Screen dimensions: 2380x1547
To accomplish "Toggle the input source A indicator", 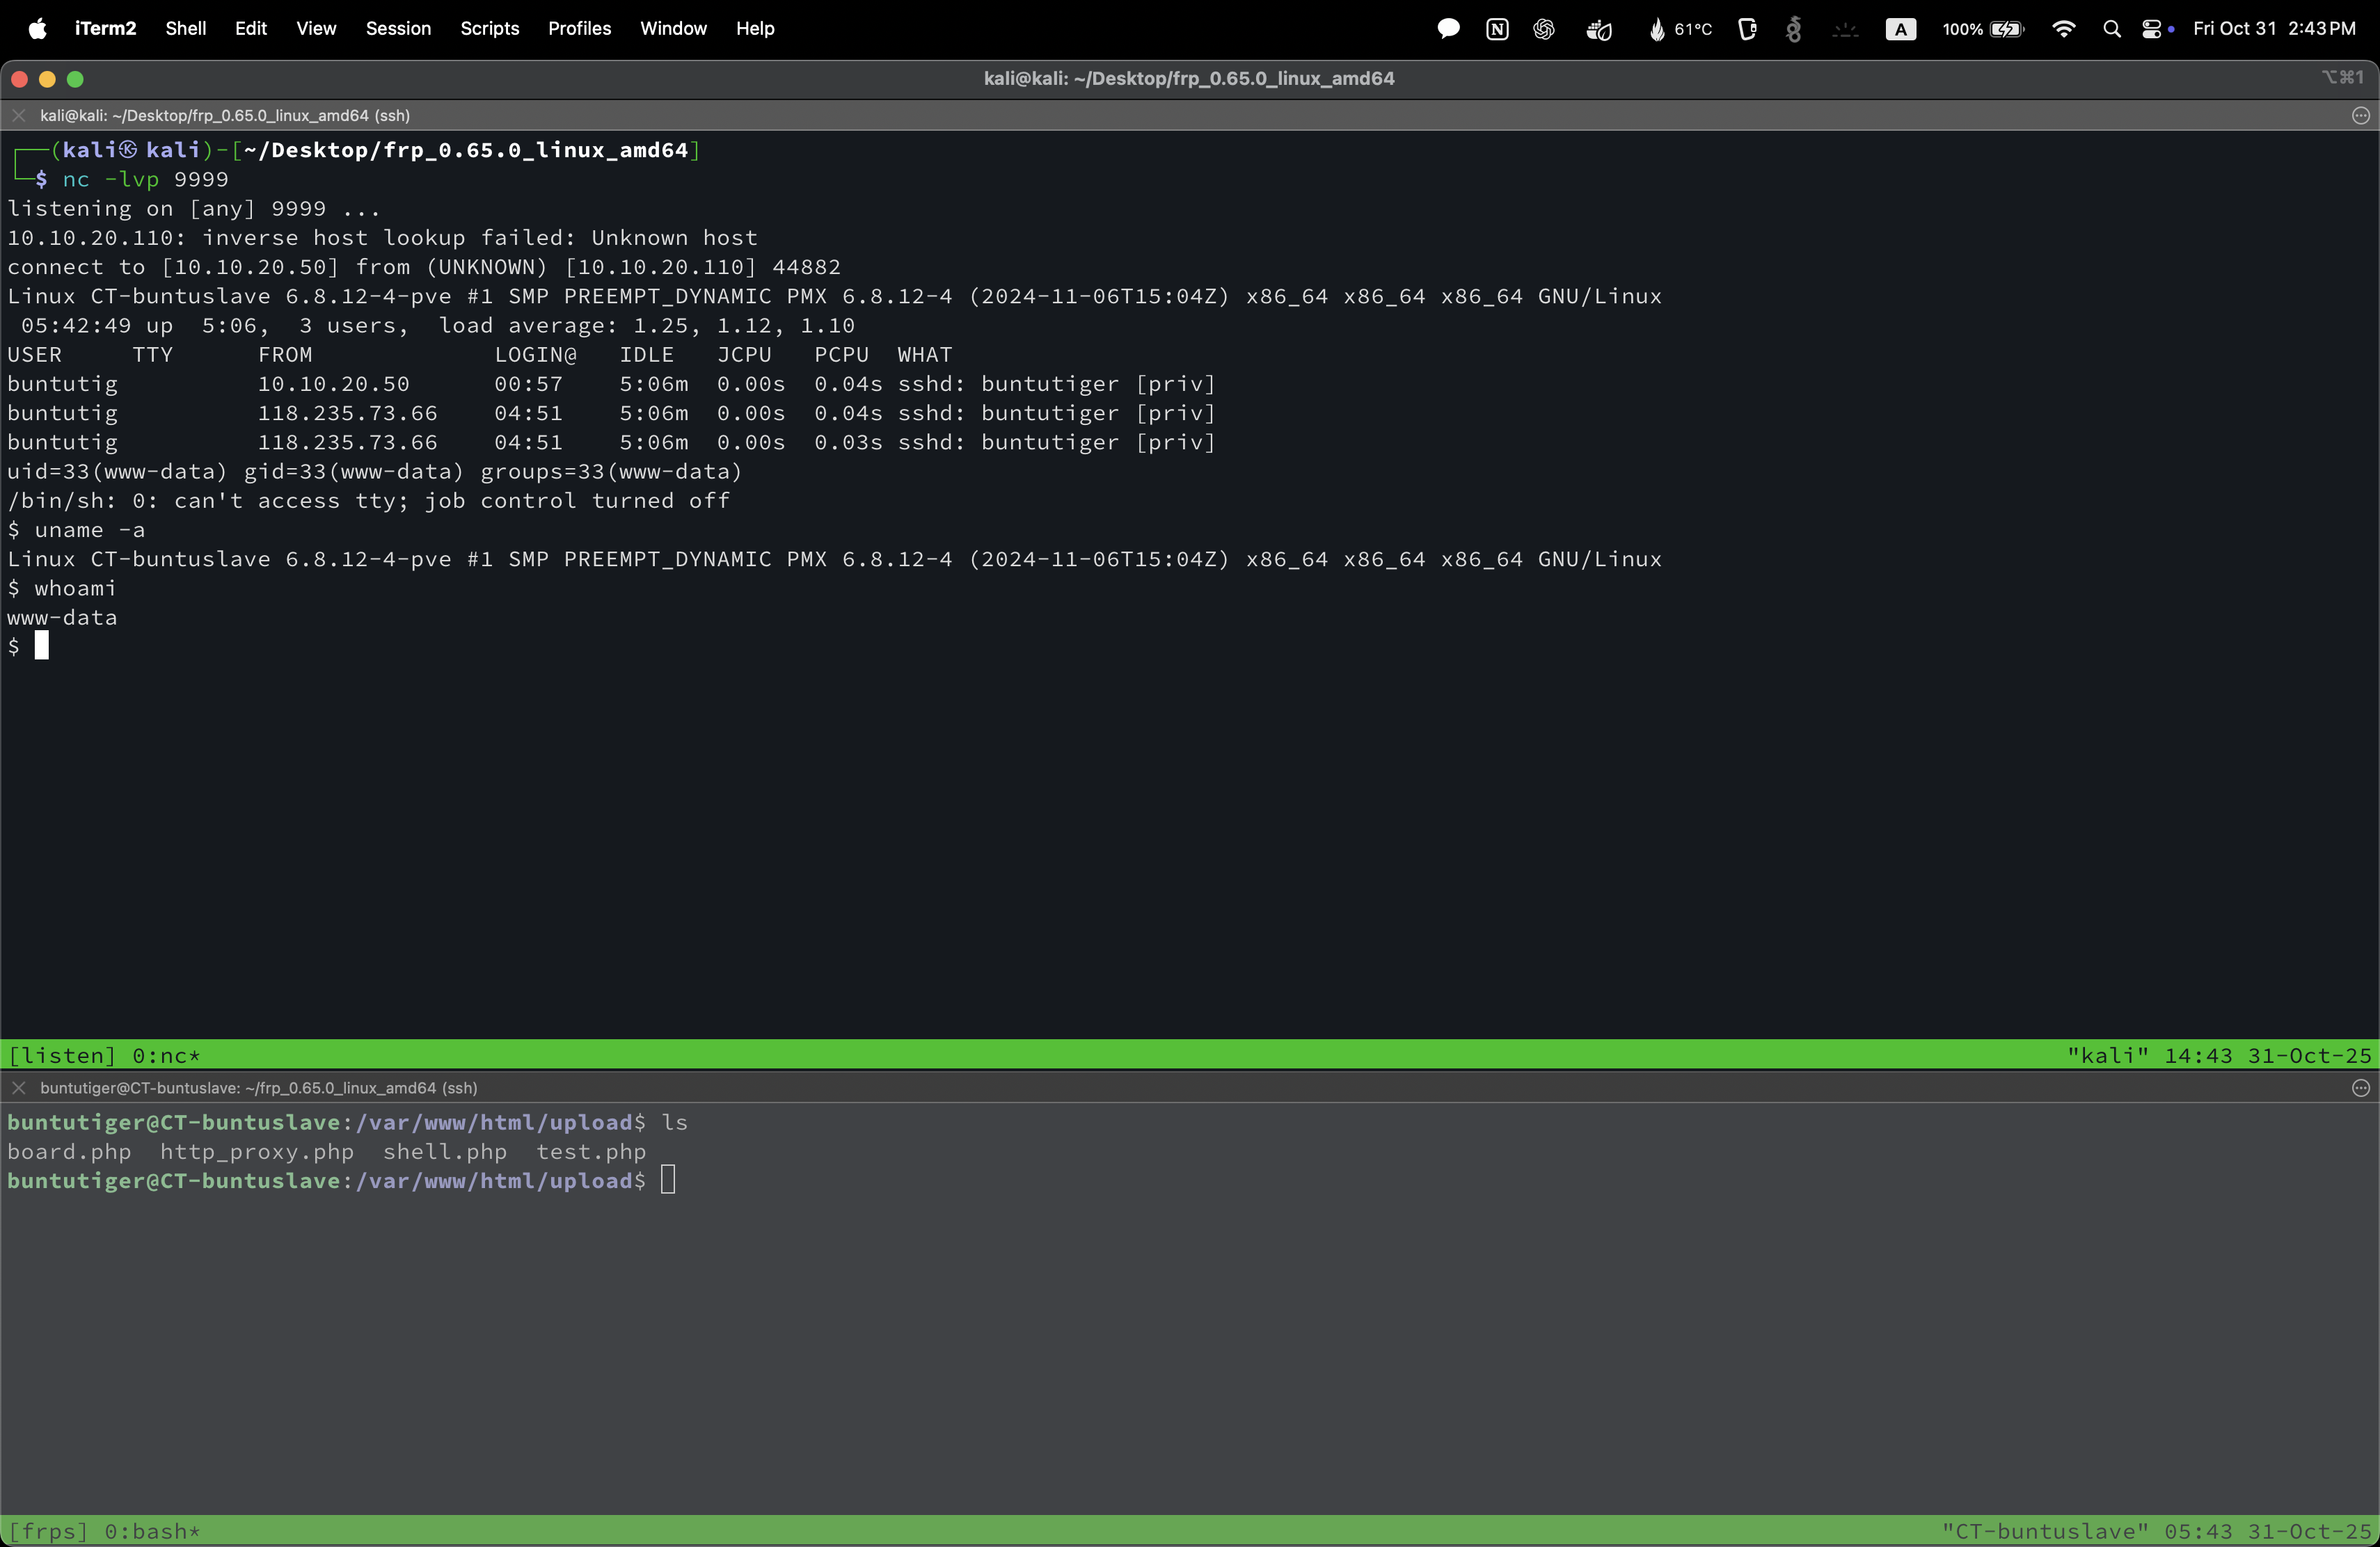I will pos(1900,29).
